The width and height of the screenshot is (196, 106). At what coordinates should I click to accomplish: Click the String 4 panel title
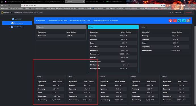click(102, 77)
